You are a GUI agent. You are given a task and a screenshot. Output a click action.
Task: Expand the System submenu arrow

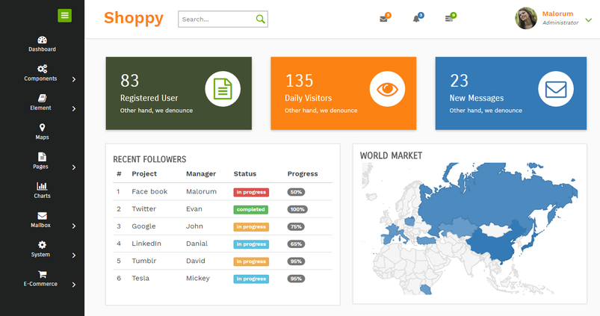point(74,255)
